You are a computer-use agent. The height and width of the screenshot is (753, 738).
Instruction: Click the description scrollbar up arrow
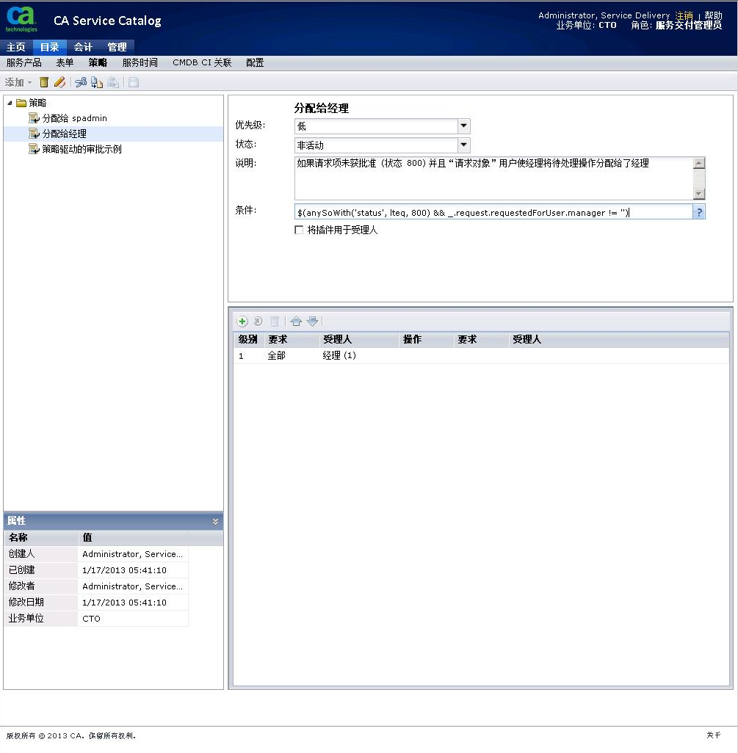699,163
